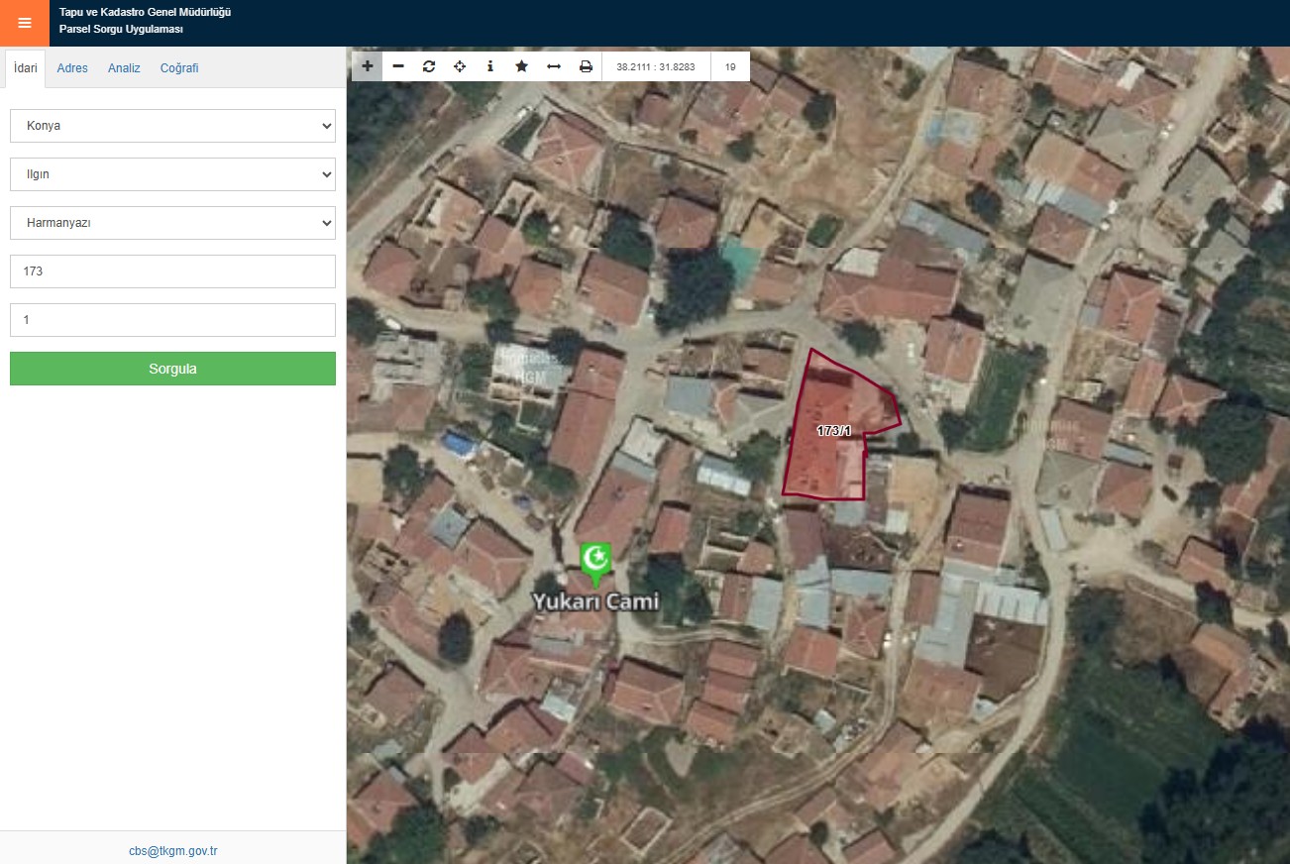
Task: Open the Analiz tab
Action: tap(124, 68)
